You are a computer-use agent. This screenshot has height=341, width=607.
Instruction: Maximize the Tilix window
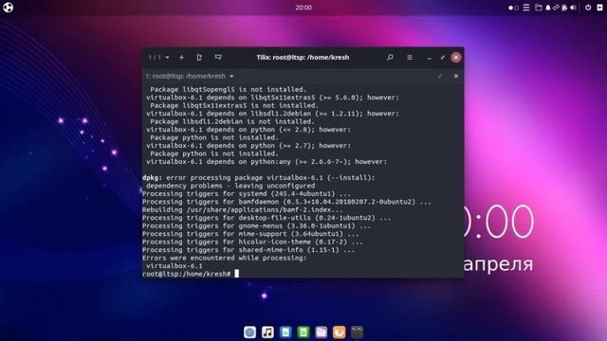click(443, 57)
